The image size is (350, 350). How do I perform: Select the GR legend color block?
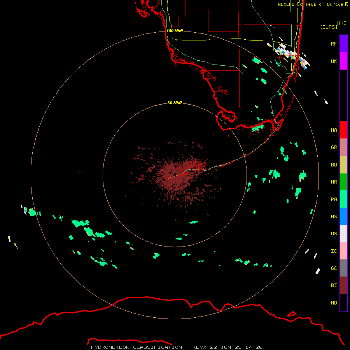click(x=343, y=147)
